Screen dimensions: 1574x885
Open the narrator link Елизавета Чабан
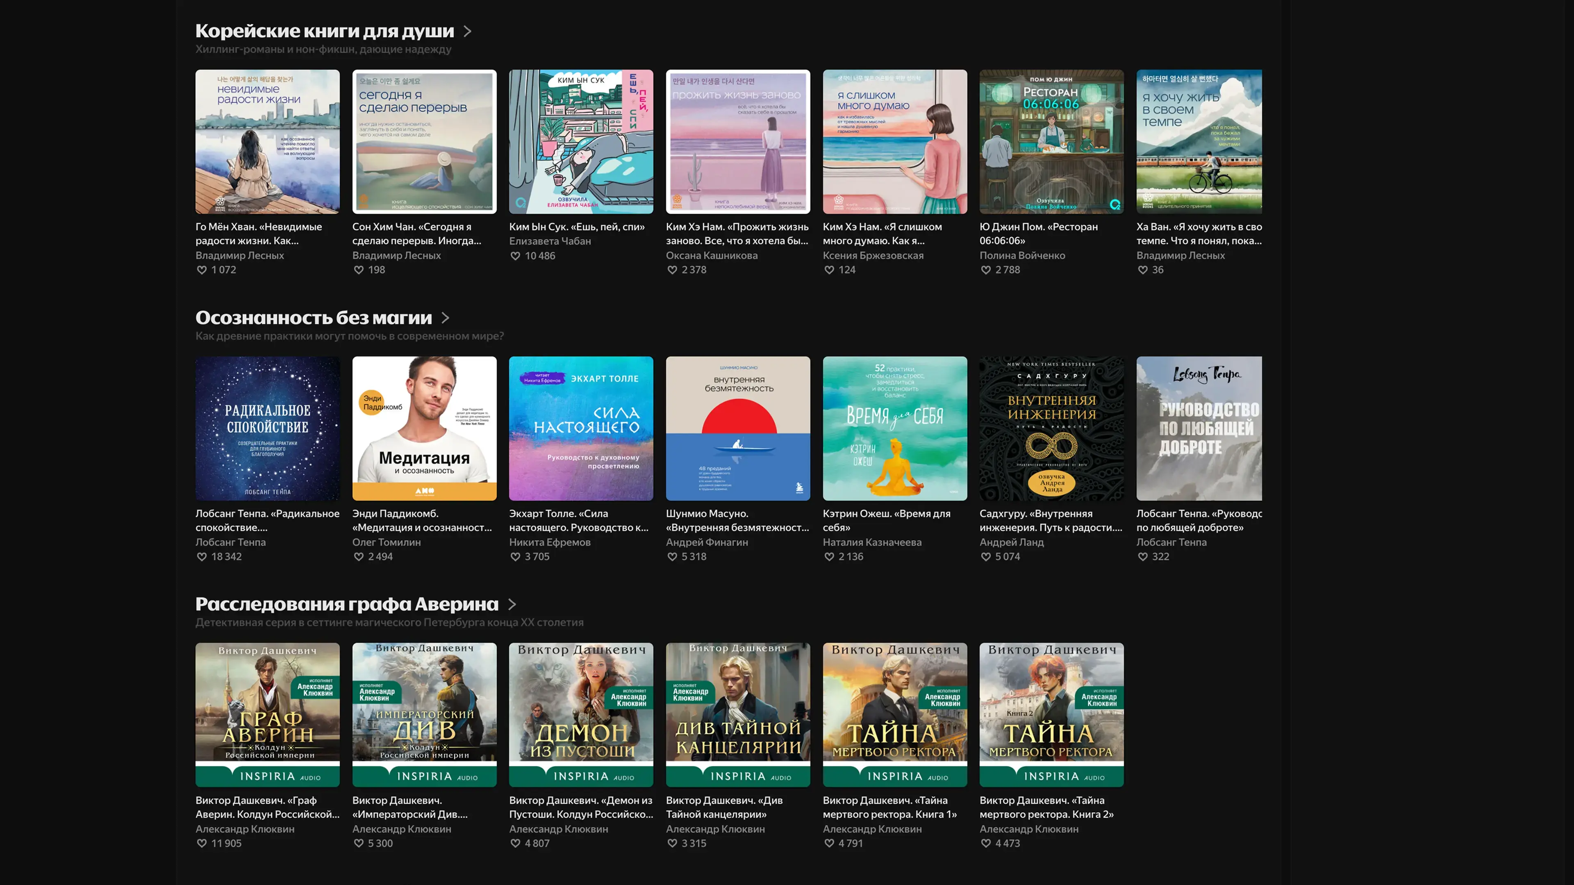pyautogui.click(x=550, y=241)
